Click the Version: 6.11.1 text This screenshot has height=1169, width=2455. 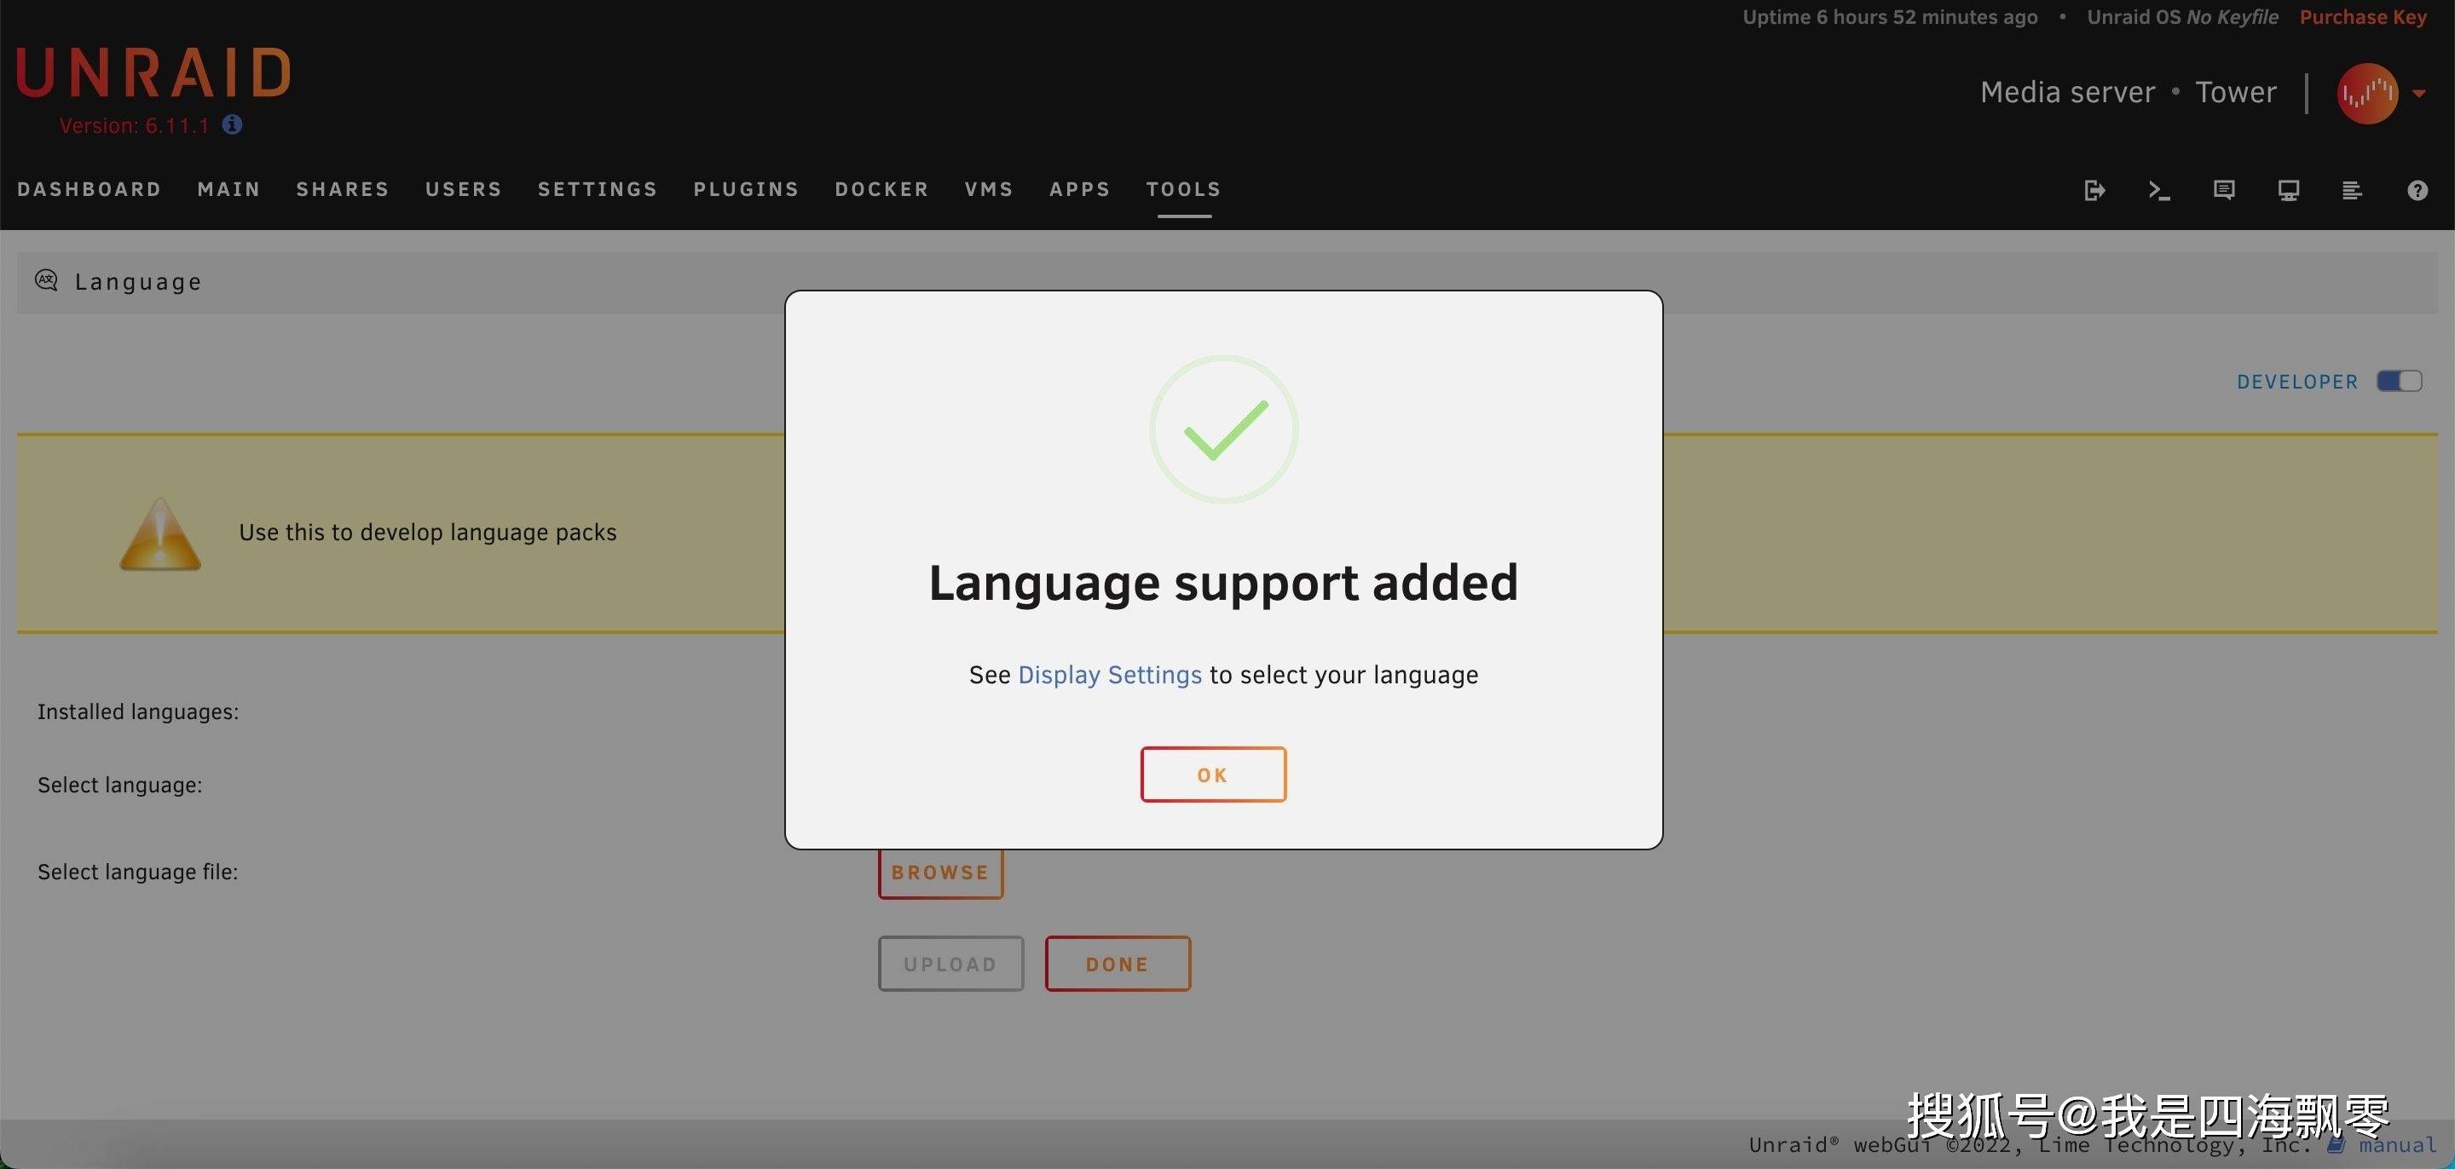[134, 124]
